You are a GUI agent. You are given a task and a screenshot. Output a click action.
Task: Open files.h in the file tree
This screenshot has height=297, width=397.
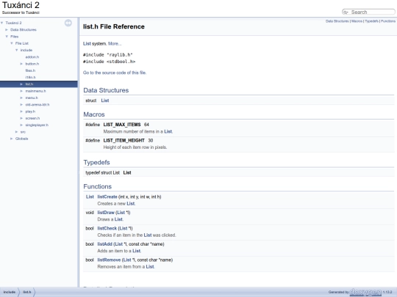coord(30,70)
